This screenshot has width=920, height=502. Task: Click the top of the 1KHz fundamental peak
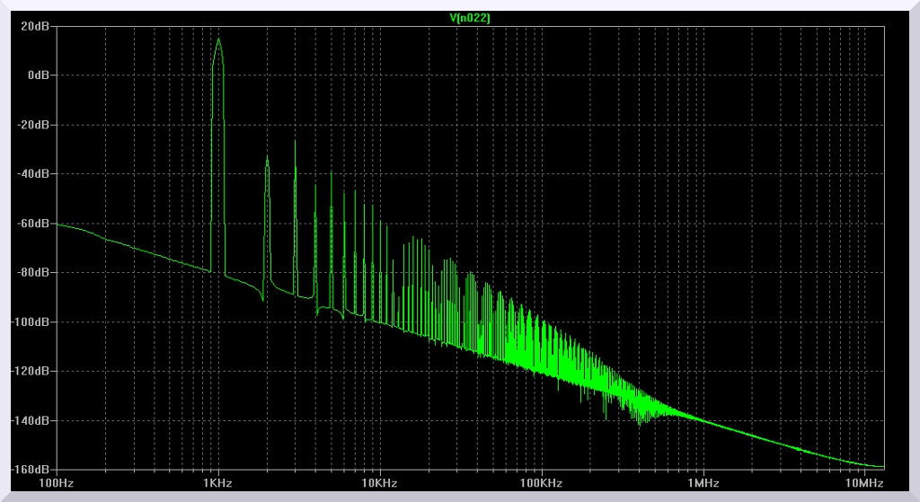click(x=218, y=40)
